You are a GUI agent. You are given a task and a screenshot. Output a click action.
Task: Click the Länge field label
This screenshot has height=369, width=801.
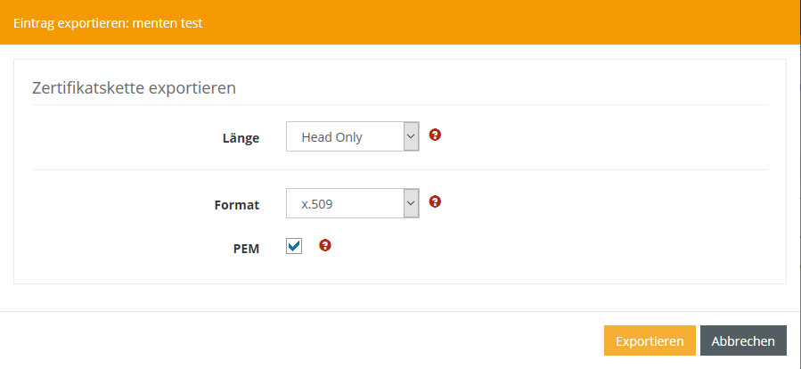click(x=241, y=138)
